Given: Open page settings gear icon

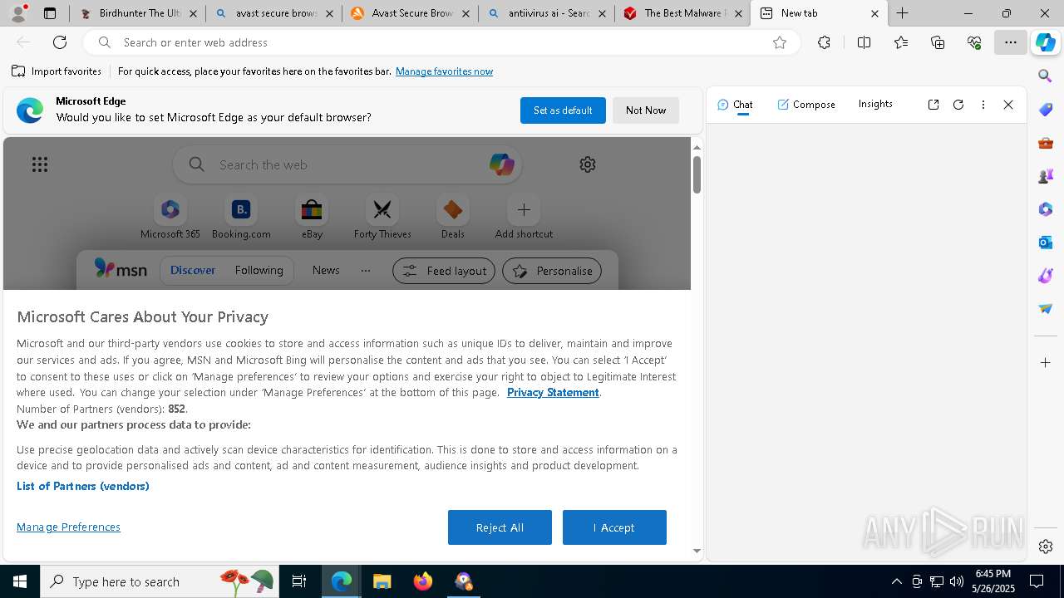Looking at the screenshot, I should 588,164.
